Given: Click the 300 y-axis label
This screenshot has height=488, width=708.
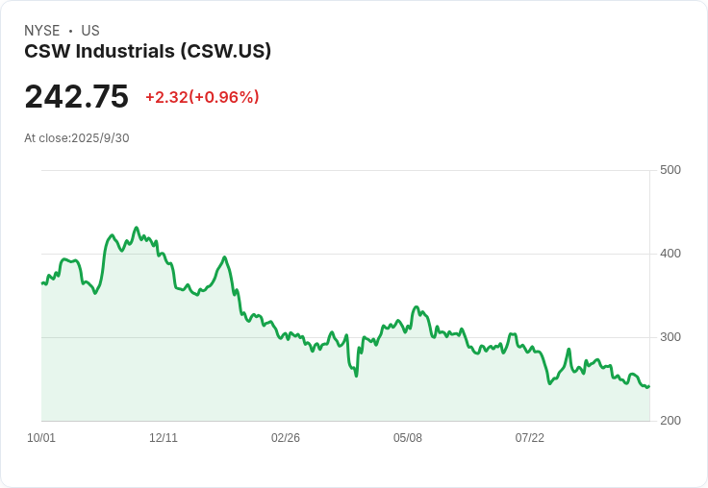Looking at the screenshot, I should [670, 337].
